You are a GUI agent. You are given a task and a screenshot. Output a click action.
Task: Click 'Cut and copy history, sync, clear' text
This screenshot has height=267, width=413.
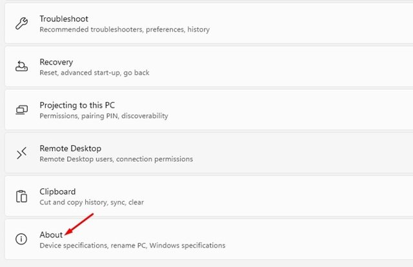click(x=92, y=203)
